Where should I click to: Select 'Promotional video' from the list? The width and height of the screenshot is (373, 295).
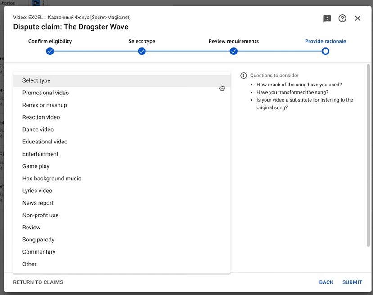(122, 93)
